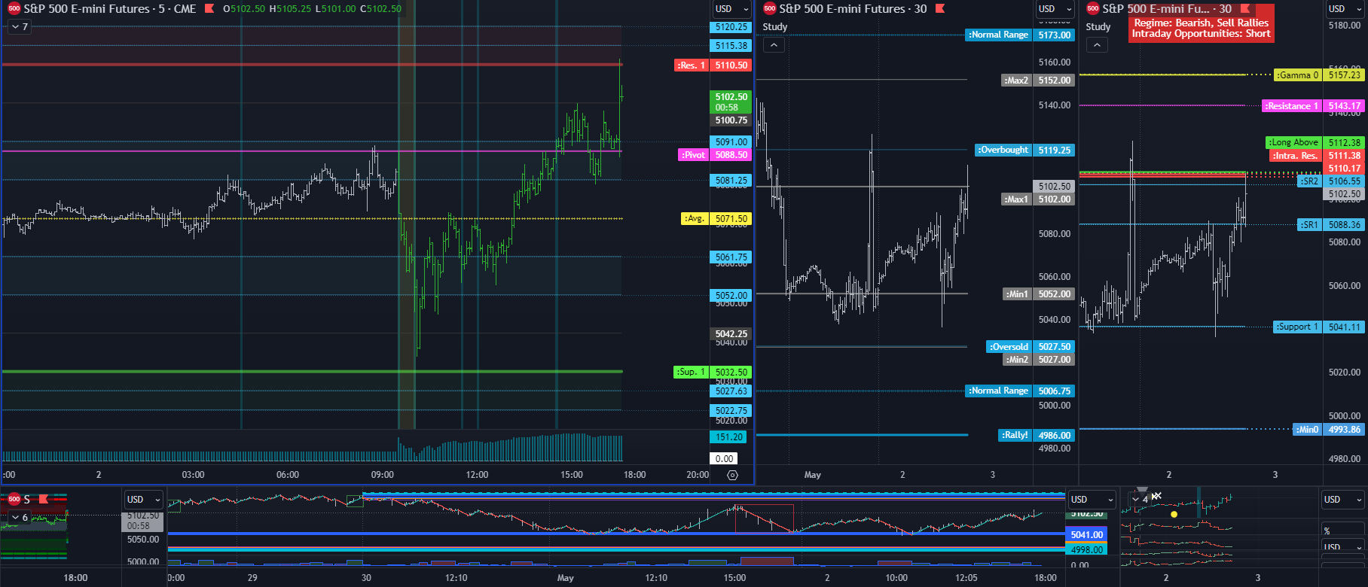The width and height of the screenshot is (1368, 587).
Task: Click the ':Gamma 0' 5157.23 label
Action: click(x=1319, y=75)
